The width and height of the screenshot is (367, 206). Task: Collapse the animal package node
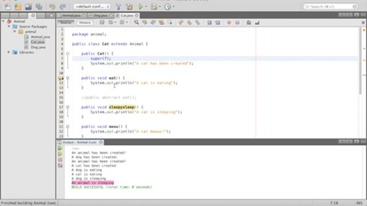click(x=14, y=31)
